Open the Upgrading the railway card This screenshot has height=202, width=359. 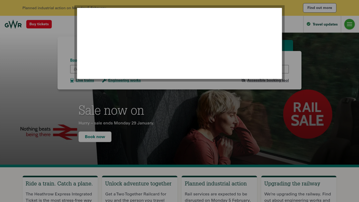pos(299,189)
